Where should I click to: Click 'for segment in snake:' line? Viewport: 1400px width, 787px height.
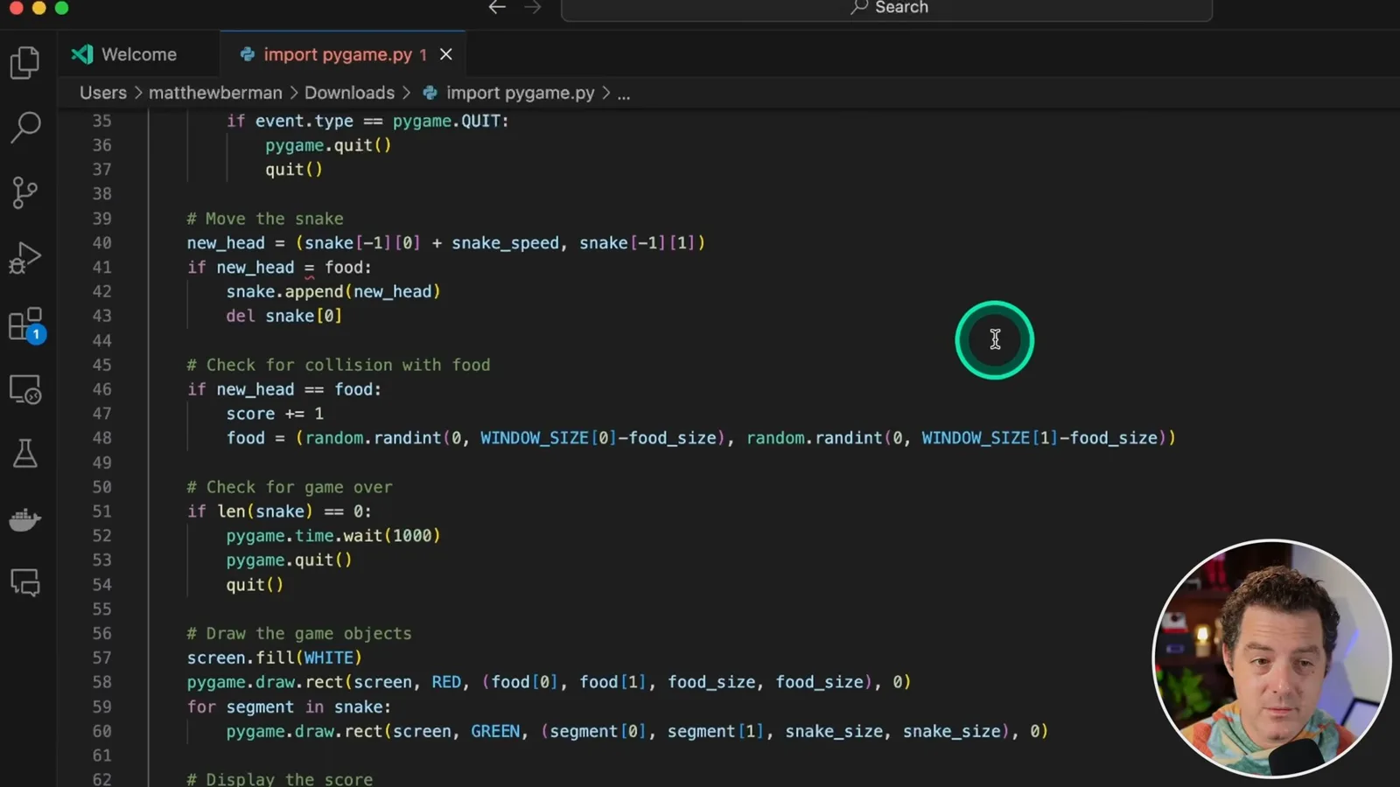tap(289, 707)
